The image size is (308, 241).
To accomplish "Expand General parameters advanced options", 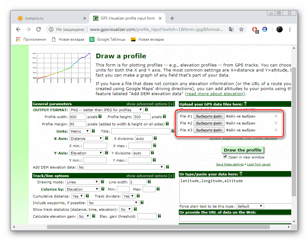I will coord(150,104).
